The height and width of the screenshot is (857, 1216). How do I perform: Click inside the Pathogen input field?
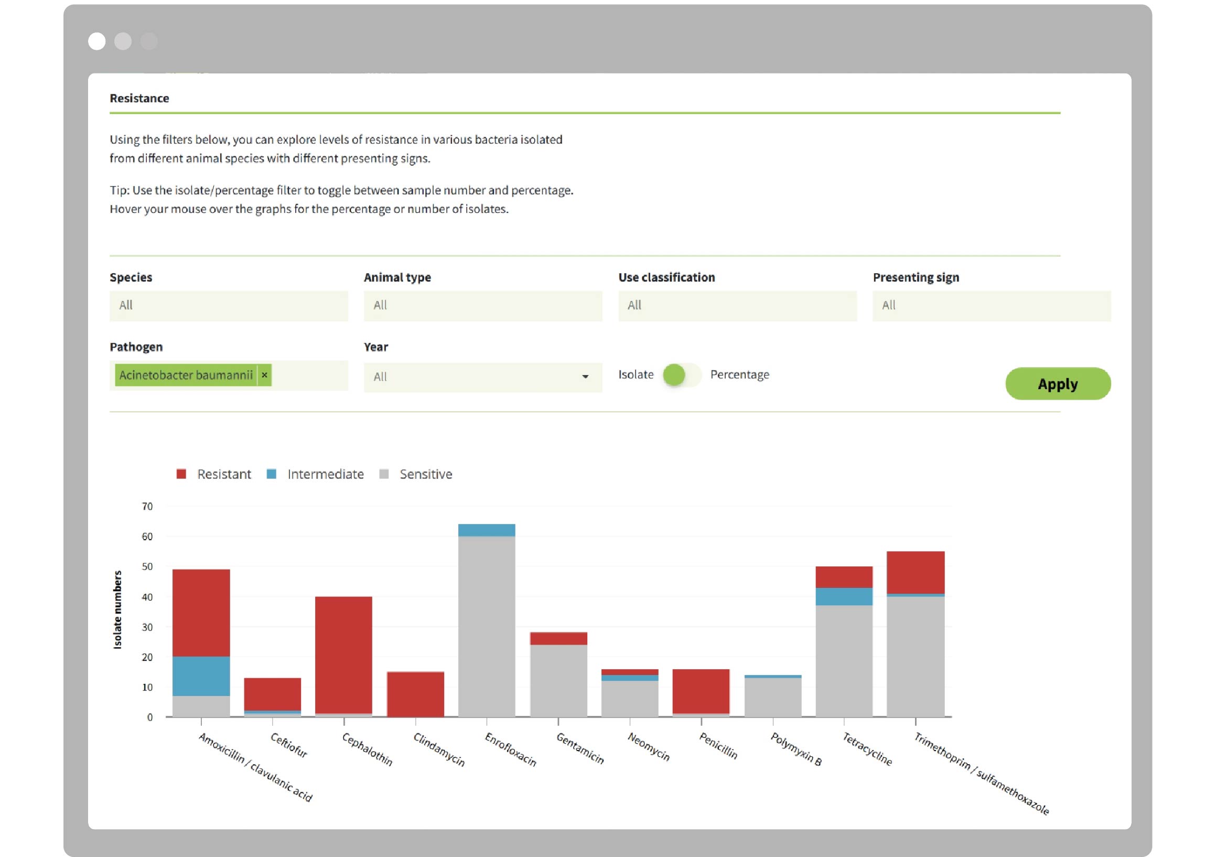tap(309, 376)
